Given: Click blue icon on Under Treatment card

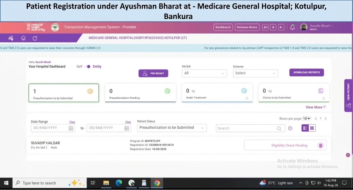Looking at the screenshot, I should (244, 91).
